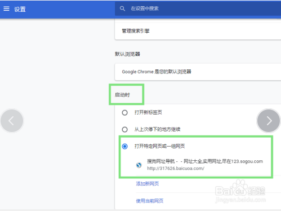Image resolution: width=281 pixels, height=211 pixels.
Task: Select the 从上次停下的地方继续 radio option
Action: (x=124, y=129)
